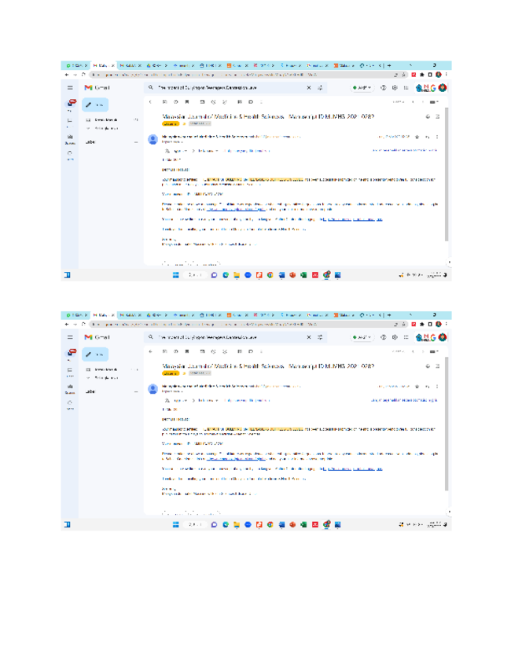Delete the email in upper screenshot

(187, 102)
